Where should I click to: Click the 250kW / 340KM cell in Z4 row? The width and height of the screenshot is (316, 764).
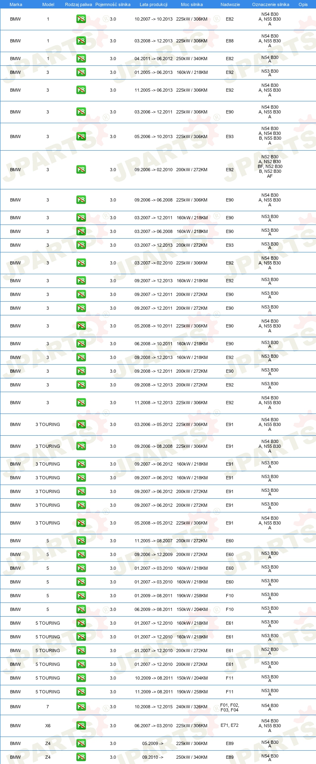point(192,757)
